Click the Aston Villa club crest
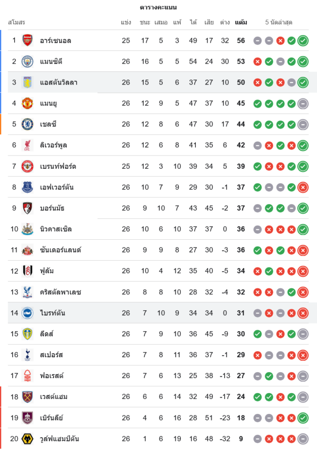 [28, 82]
